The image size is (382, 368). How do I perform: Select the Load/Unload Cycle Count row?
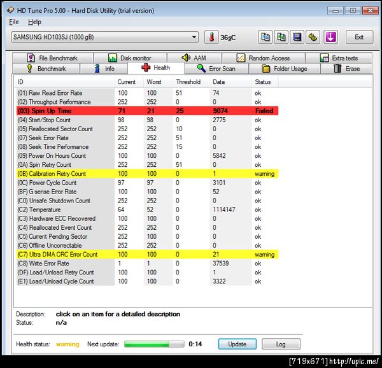tap(148, 281)
